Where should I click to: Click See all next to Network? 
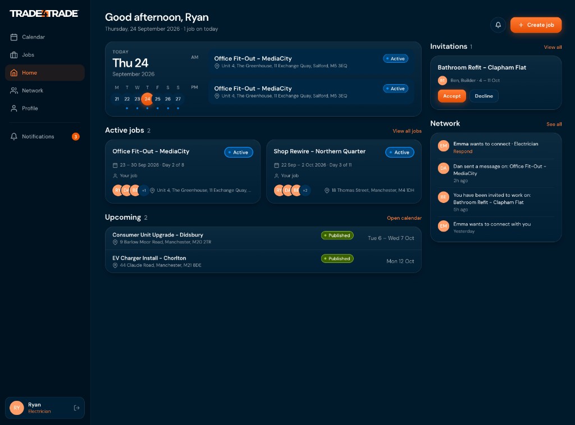tap(554, 124)
